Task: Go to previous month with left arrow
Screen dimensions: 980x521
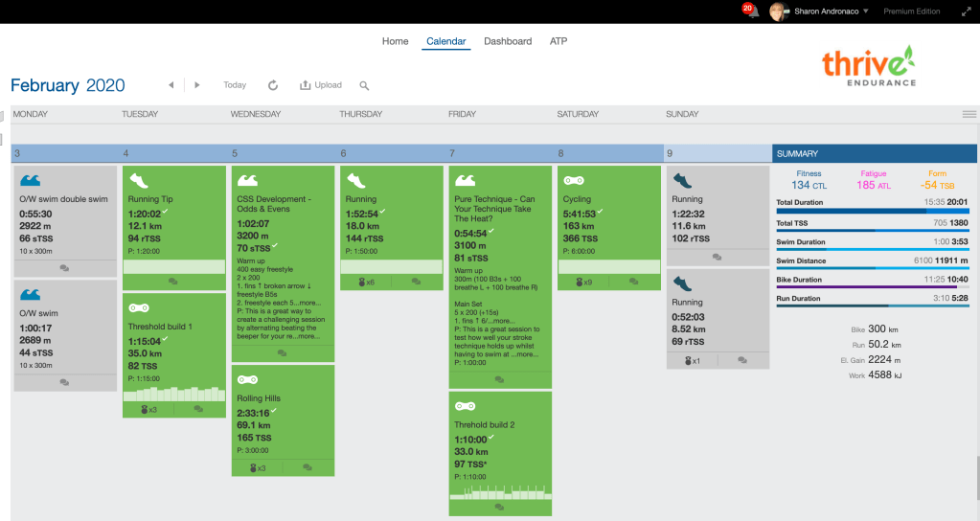Action: coord(171,85)
